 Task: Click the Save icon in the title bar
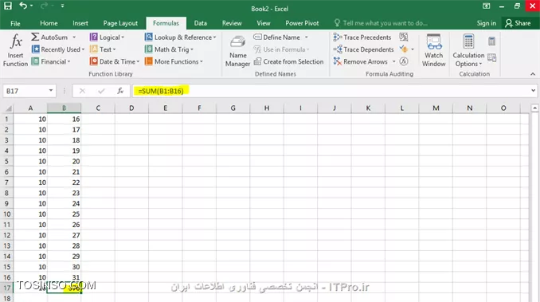tap(8, 6)
